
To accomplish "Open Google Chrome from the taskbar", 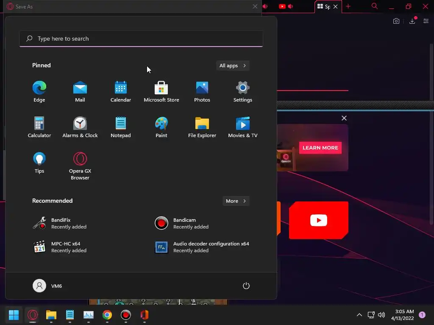I will [107, 315].
